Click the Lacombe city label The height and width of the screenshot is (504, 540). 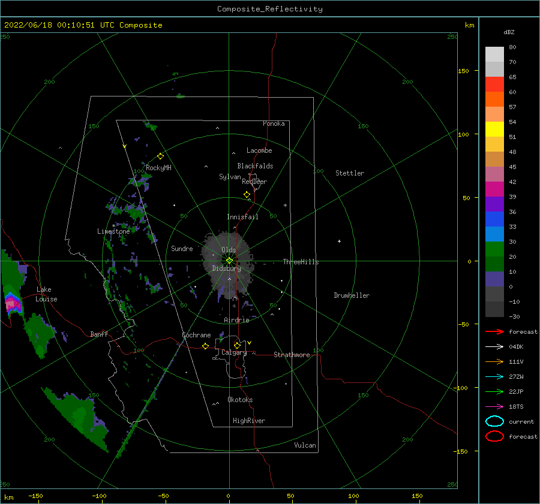pos(259,150)
